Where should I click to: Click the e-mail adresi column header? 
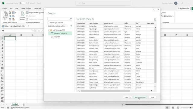(x=114, y=23)
